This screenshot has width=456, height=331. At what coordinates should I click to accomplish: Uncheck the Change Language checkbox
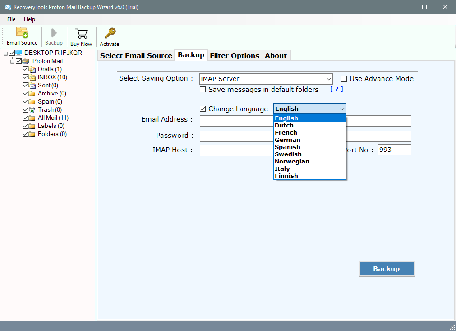(x=203, y=109)
